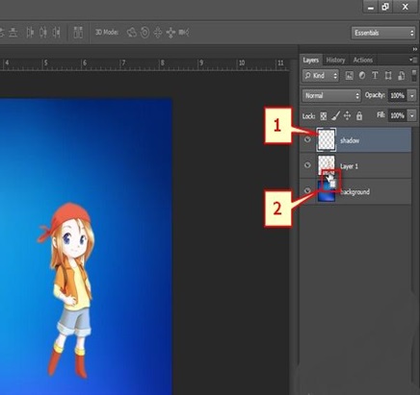
Task: Click the 'background' layer name
Action: [x=354, y=192]
